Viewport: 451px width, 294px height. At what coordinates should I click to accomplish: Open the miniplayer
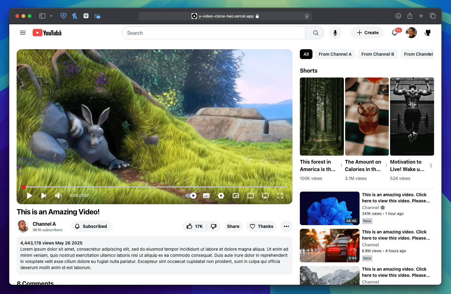tap(236, 196)
